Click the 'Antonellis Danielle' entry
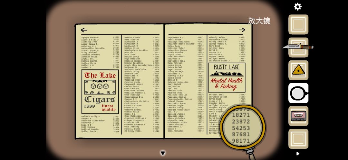This screenshot has height=160, width=348. coord(93,48)
